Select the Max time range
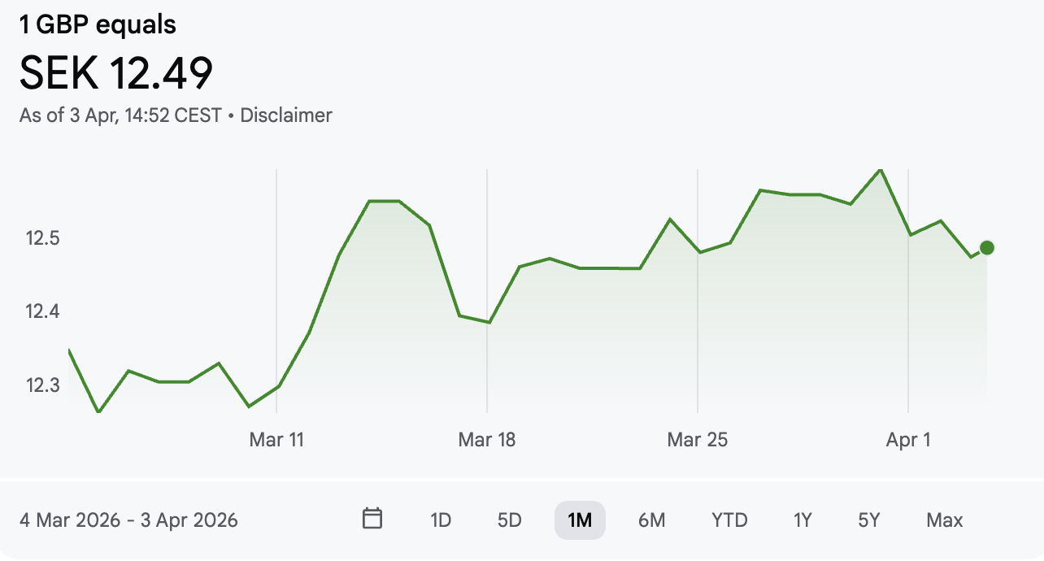The height and width of the screenshot is (561, 1044). pos(944,520)
